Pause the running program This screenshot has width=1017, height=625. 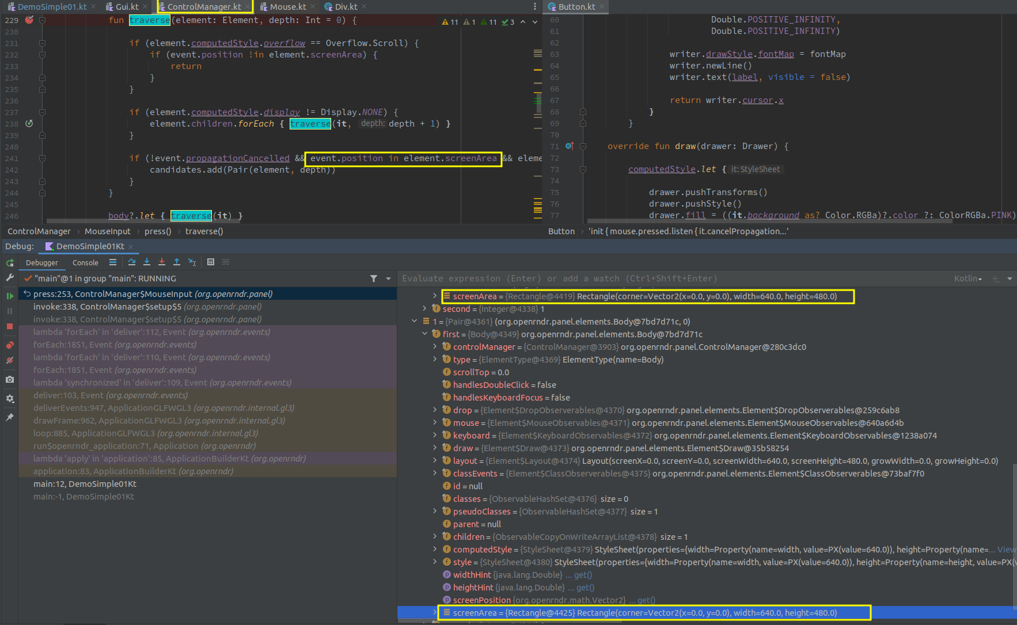pyautogui.click(x=9, y=311)
